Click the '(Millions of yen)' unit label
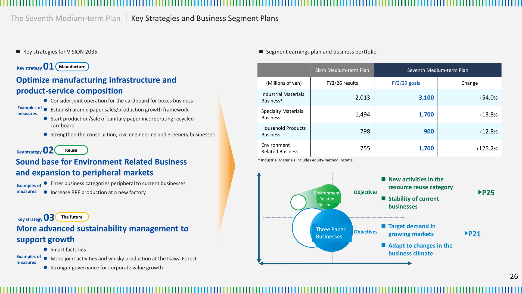Screen dimensions: 522x293 (284, 83)
